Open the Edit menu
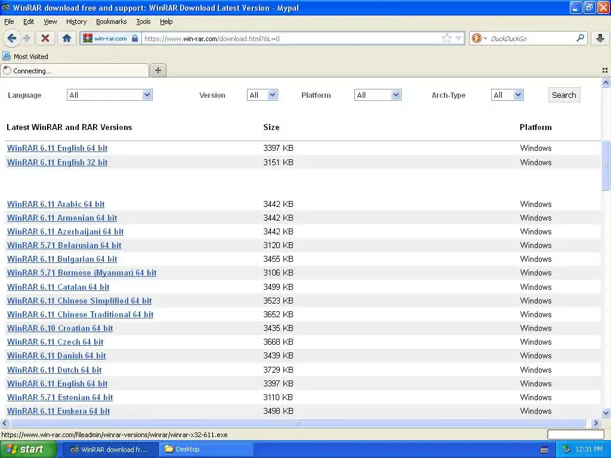611x458 pixels. tap(29, 21)
